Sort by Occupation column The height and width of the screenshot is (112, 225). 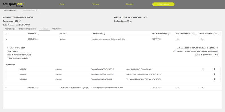(x=102, y=34)
